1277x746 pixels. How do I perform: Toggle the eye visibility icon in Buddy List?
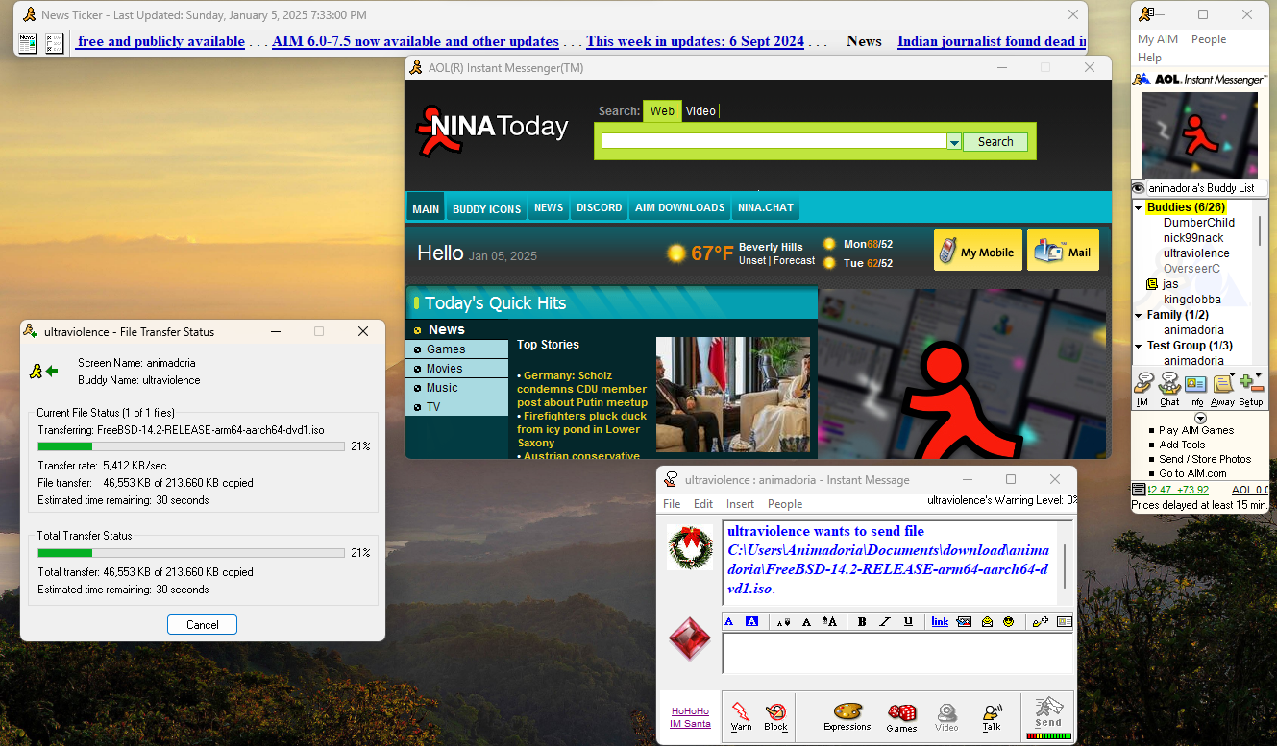(1139, 188)
